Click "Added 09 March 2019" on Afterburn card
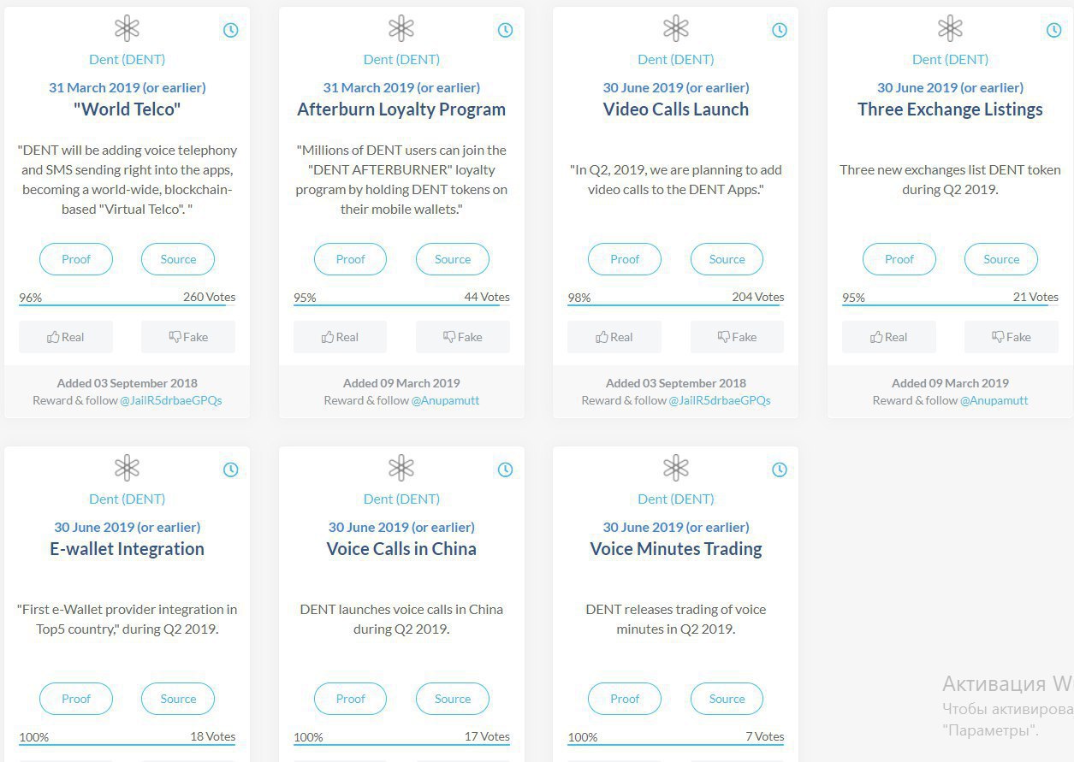The height and width of the screenshot is (762, 1074). [x=401, y=383]
